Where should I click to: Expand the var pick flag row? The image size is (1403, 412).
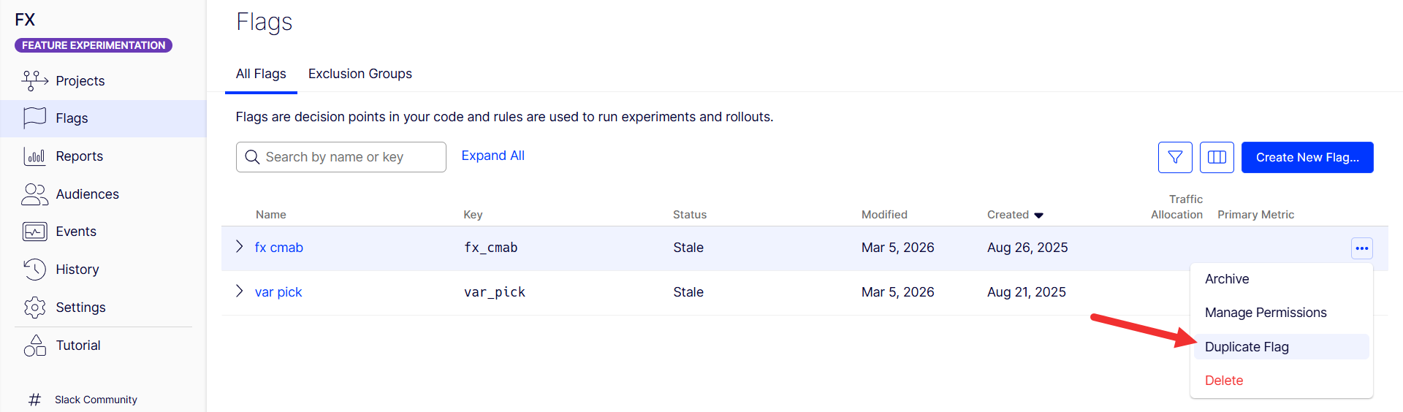pyautogui.click(x=240, y=291)
